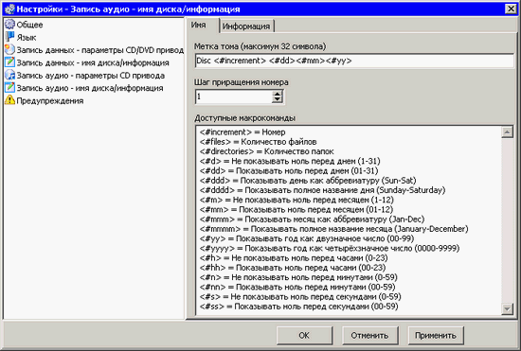This screenshot has height=351, width=521.
Task: Click the '<#yy>' macro line (00-99)
Action: [307, 238]
